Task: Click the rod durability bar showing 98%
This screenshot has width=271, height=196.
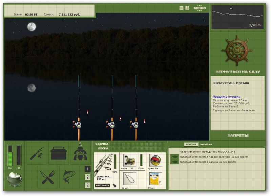Action: pyautogui.click(x=115, y=162)
